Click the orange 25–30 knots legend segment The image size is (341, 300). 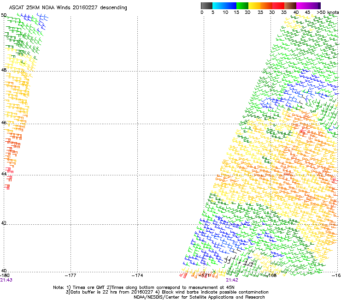coord(266,6)
